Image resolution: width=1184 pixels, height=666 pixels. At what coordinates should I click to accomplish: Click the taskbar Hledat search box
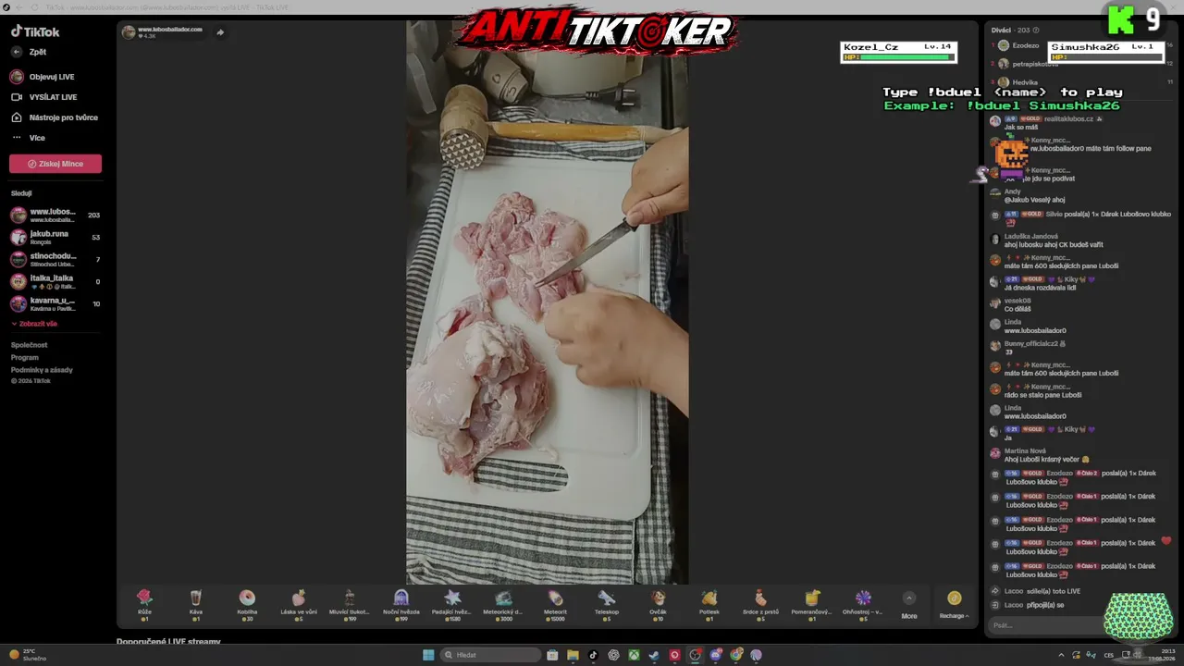(x=489, y=655)
